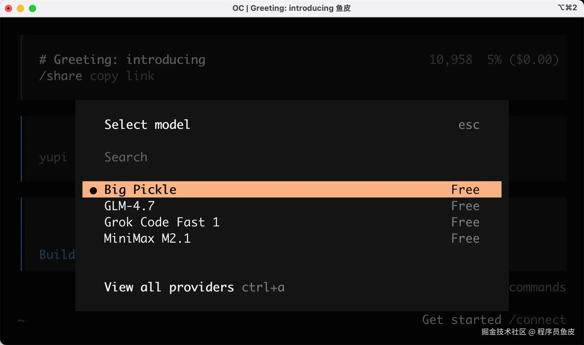Viewport: 584px width, 345px height.
Task: Focus the Search field in model dialog
Action: coord(126,157)
